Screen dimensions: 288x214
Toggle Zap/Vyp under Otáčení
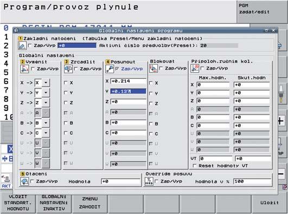pyautogui.click(x=32, y=181)
